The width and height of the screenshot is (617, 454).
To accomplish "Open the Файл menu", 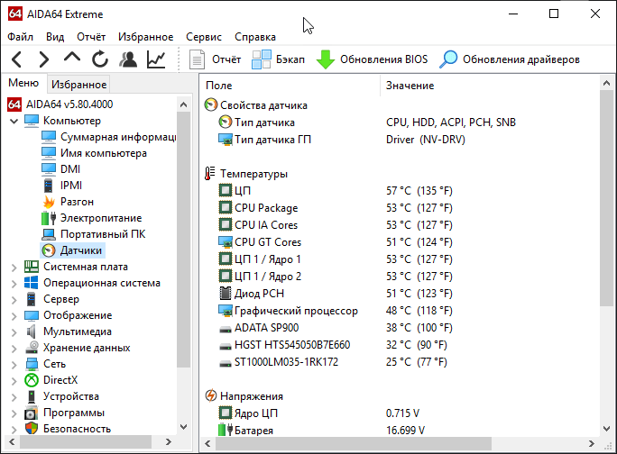I will coord(20,37).
